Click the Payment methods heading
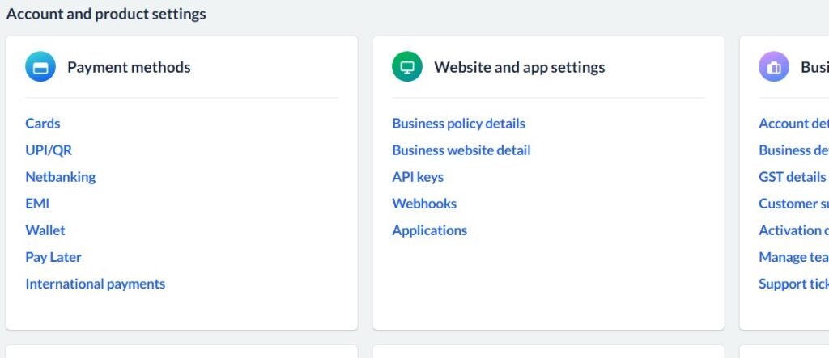829x358 pixels. coord(129,67)
